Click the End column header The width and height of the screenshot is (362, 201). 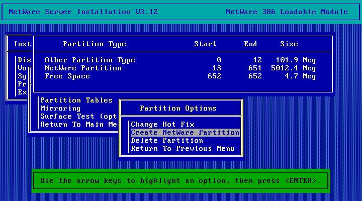pyautogui.click(x=250, y=44)
